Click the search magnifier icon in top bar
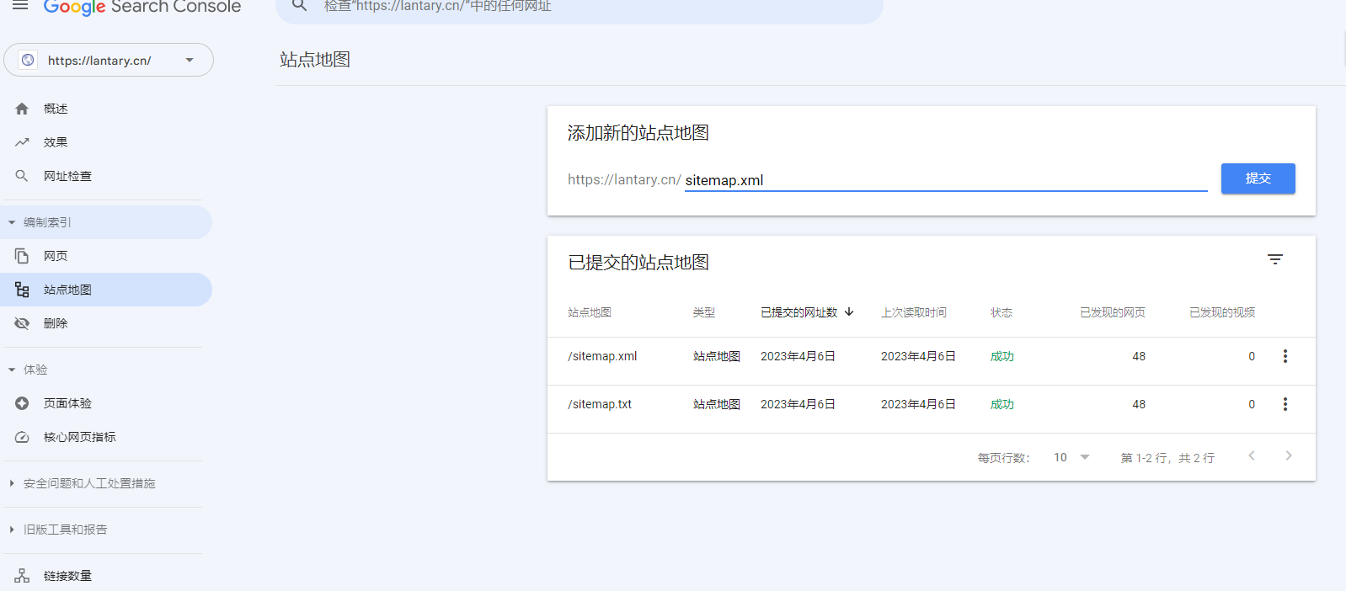Viewport: 1346px width, 591px height. (299, 7)
